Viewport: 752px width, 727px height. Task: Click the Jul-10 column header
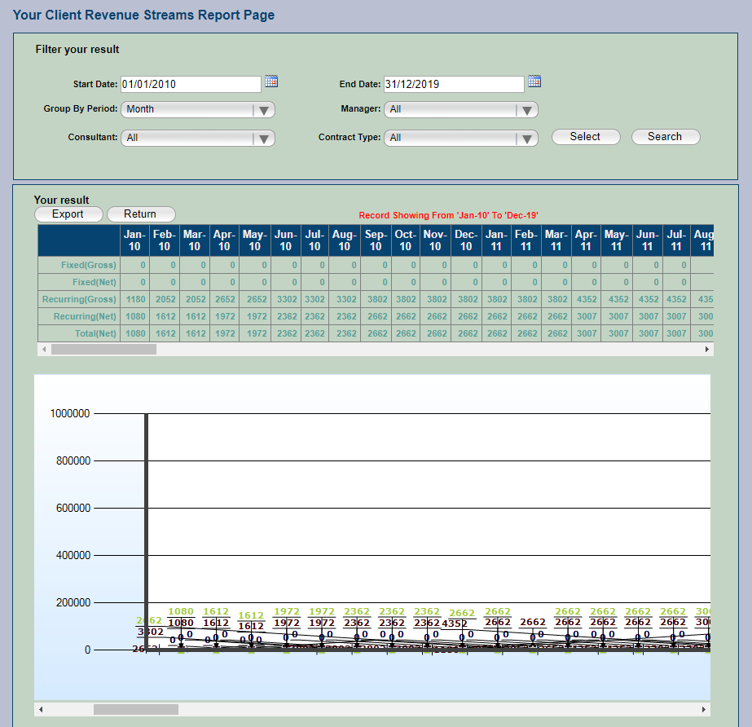click(314, 240)
